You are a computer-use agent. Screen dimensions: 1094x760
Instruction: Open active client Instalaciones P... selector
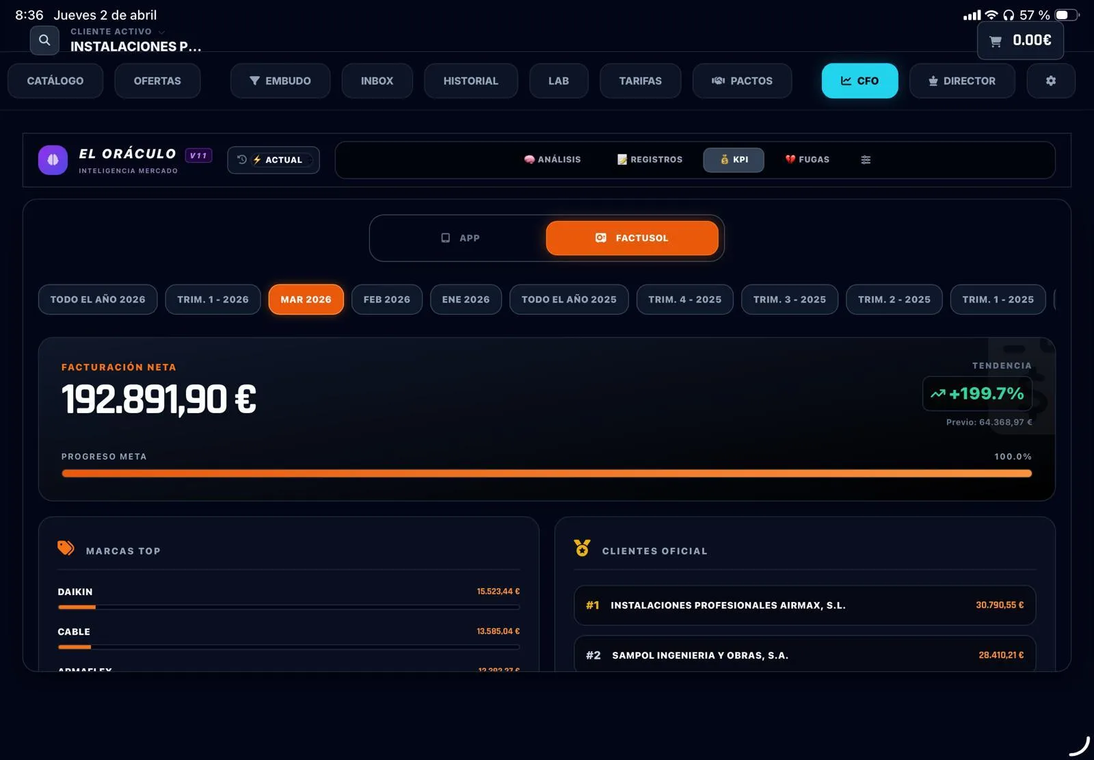point(135,47)
